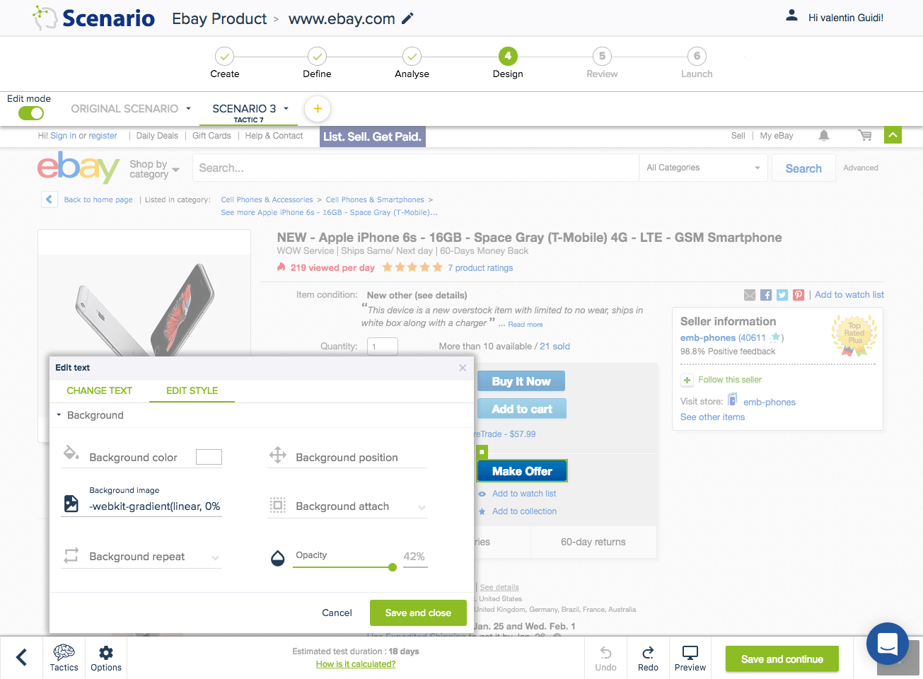Click the Opacity droplet icon
Screen dimensions: 923x679
278,558
